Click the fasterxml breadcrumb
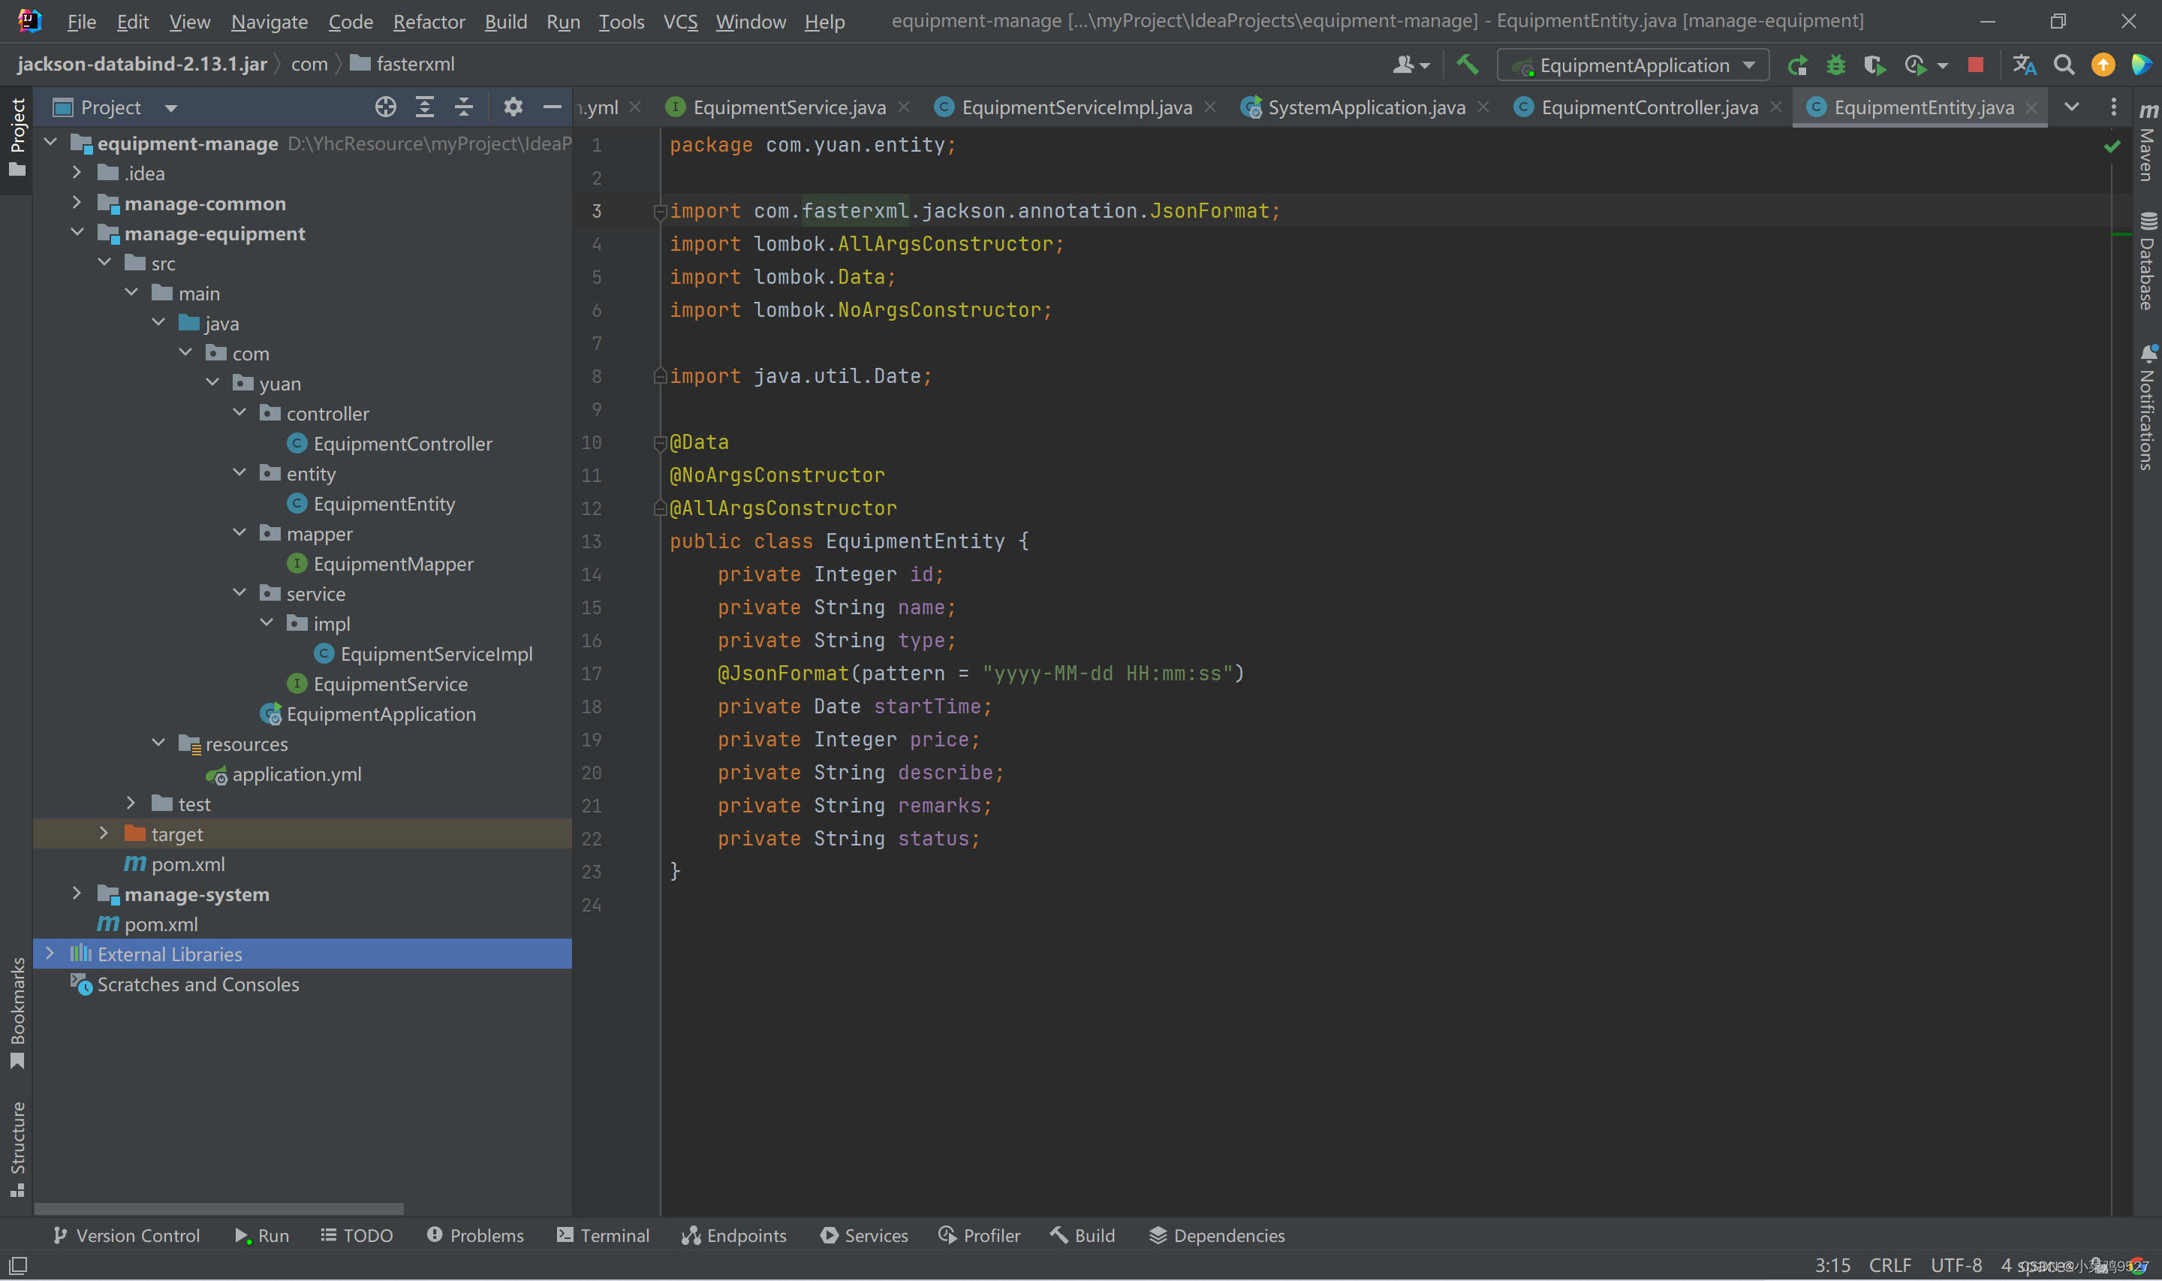This screenshot has height=1281, width=2162. click(403, 64)
